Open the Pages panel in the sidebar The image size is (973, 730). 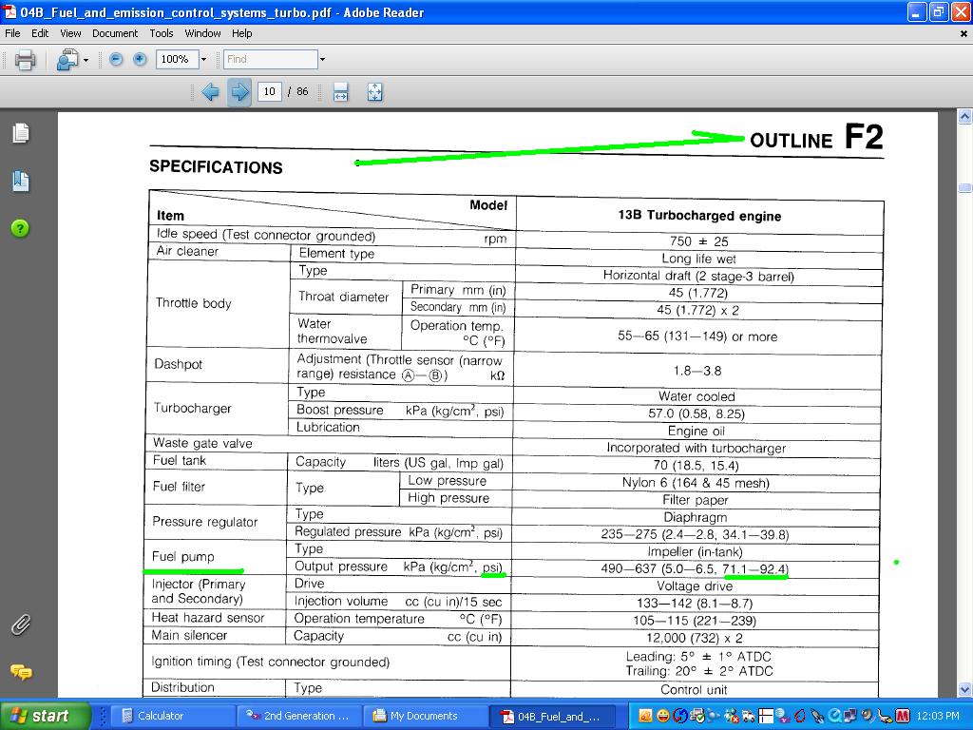pyautogui.click(x=20, y=134)
